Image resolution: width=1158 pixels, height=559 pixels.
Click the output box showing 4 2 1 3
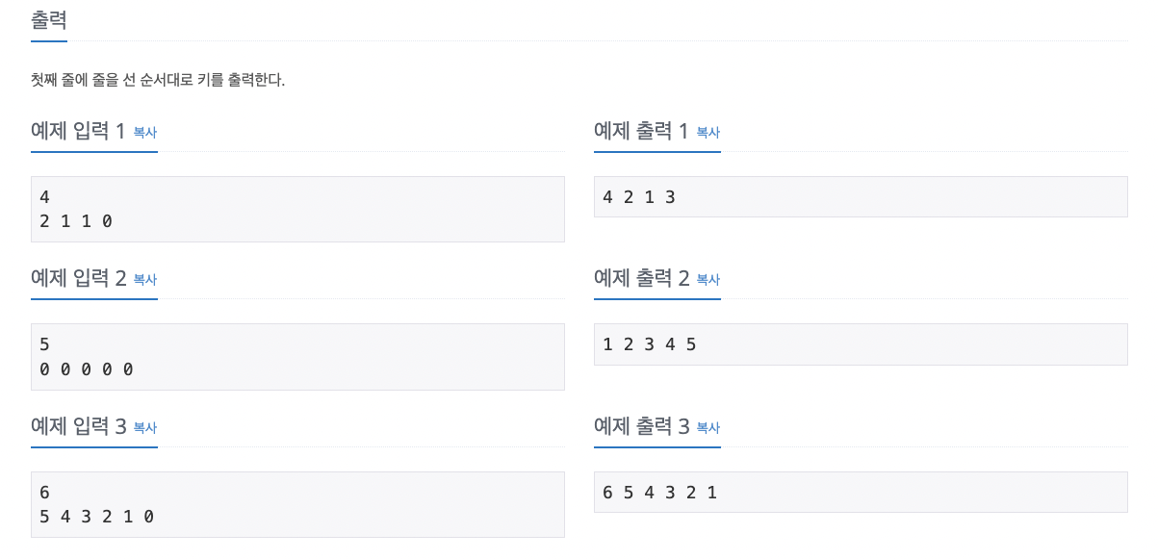point(861,197)
